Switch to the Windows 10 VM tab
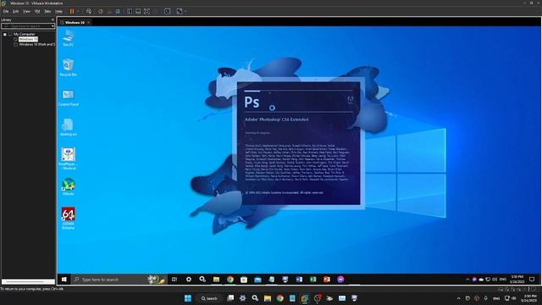The width and height of the screenshot is (542, 305). pyautogui.click(x=75, y=23)
